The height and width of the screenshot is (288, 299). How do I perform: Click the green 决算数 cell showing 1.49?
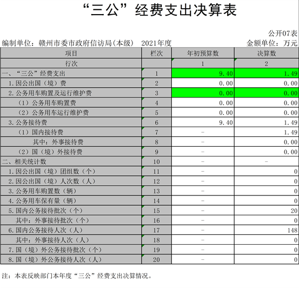coord(267,73)
